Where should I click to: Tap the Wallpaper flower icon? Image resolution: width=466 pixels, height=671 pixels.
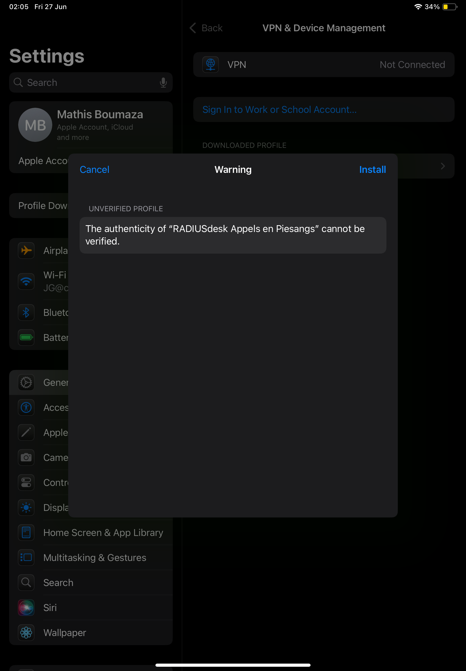[26, 632]
